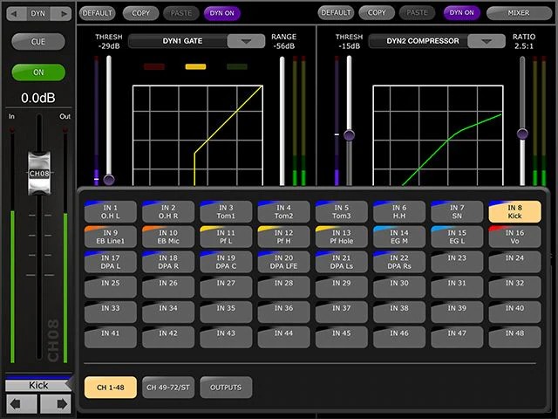The height and width of the screenshot is (419, 558).
Task: Switch to the OUTPUTS tab
Action: pyautogui.click(x=226, y=387)
